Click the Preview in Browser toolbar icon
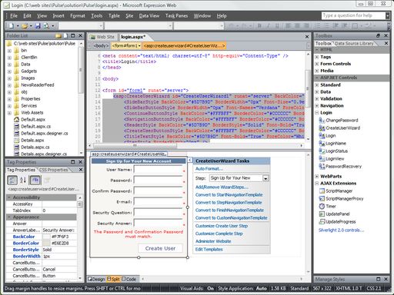The width and height of the screenshot is (394, 295). click(46, 26)
